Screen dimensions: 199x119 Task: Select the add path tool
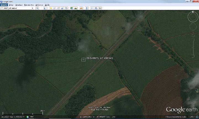[x=59, y=8]
